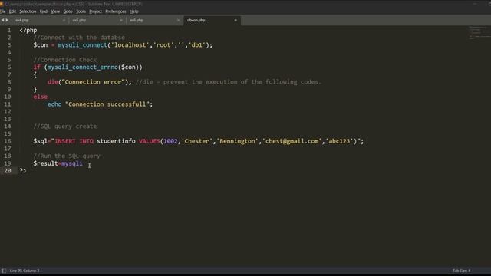Open the Help menu
Image resolution: width=491 pixels, height=276 pixels.
pos(134,11)
